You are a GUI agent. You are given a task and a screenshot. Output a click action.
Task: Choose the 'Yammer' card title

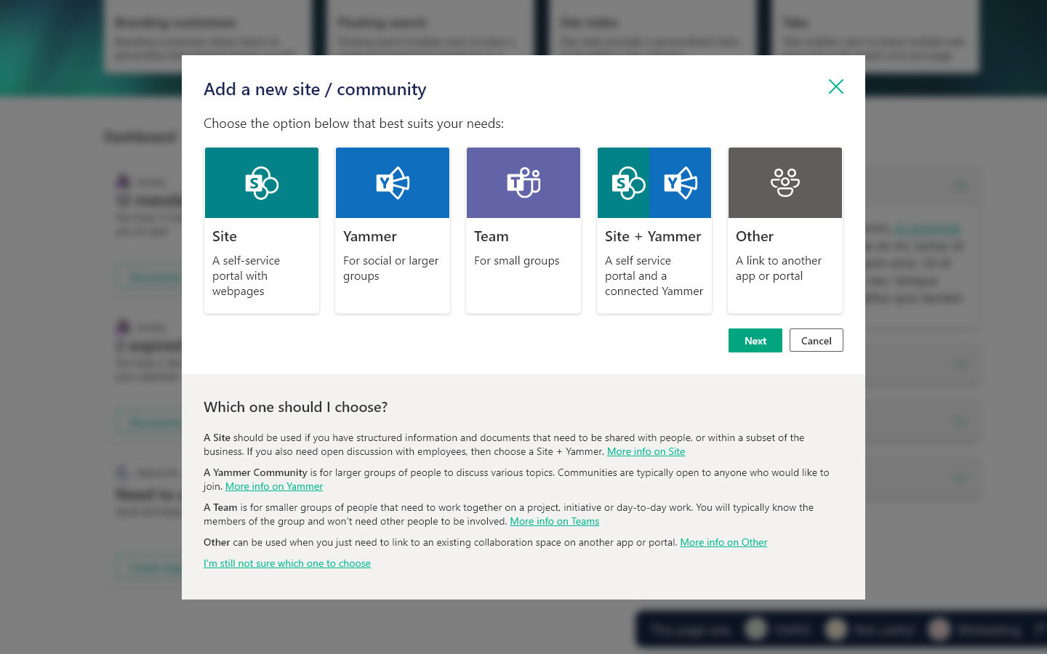point(370,236)
